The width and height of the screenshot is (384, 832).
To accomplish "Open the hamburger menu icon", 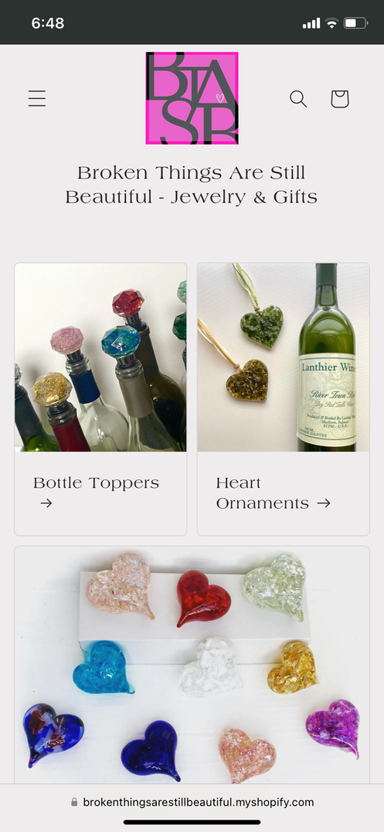I will 36,98.
